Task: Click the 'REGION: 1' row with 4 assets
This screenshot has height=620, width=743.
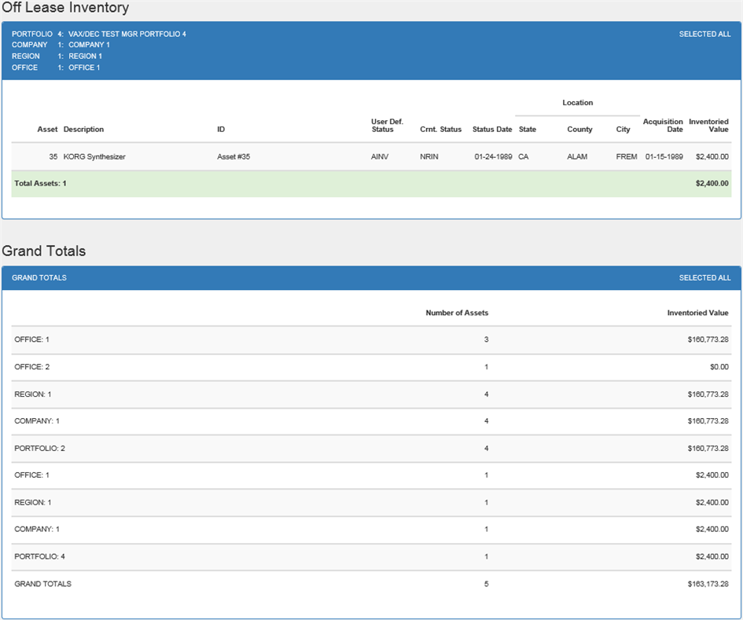Action: pyautogui.click(x=371, y=394)
